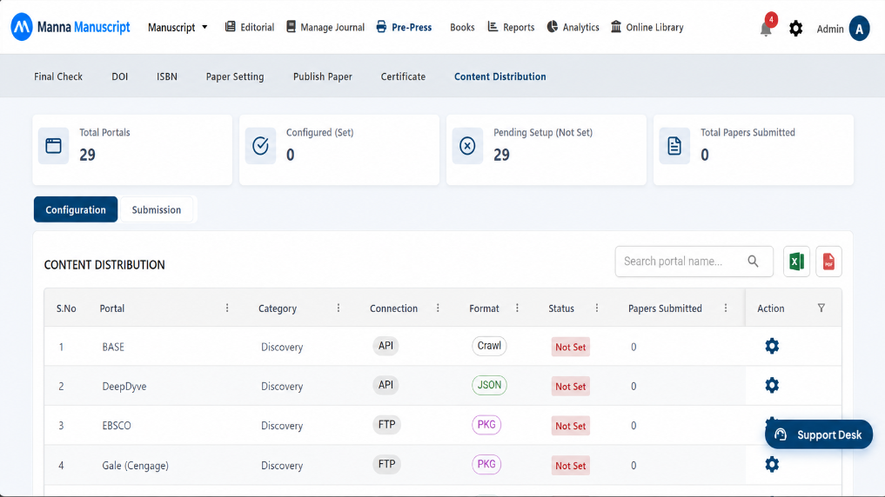The width and height of the screenshot is (885, 497).
Task: Click the Not Set status for Gale (Cengage)
Action: (x=570, y=466)
